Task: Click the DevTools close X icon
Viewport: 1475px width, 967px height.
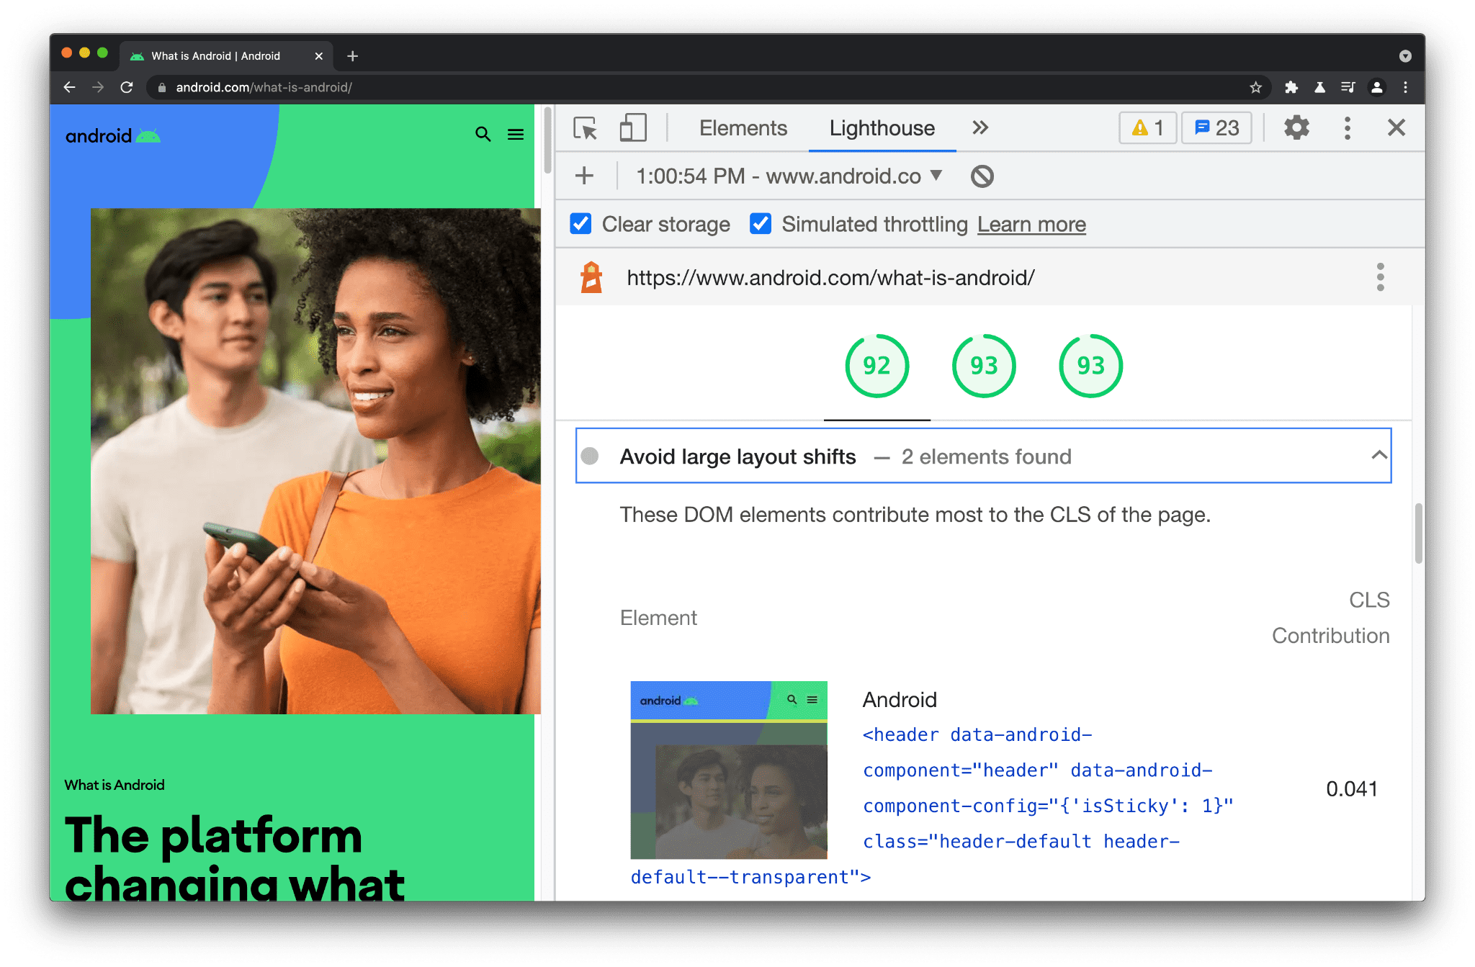Action: [x=1396, y=127]
